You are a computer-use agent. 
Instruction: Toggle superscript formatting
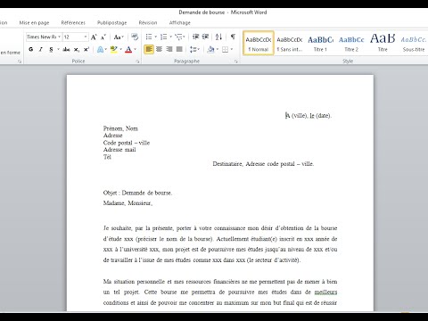point(86,49)
